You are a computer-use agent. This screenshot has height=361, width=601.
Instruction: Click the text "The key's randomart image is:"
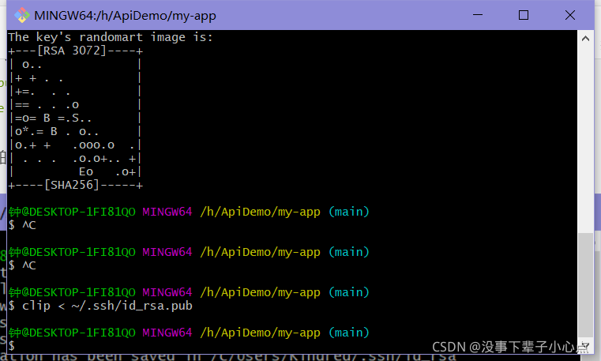111,37
